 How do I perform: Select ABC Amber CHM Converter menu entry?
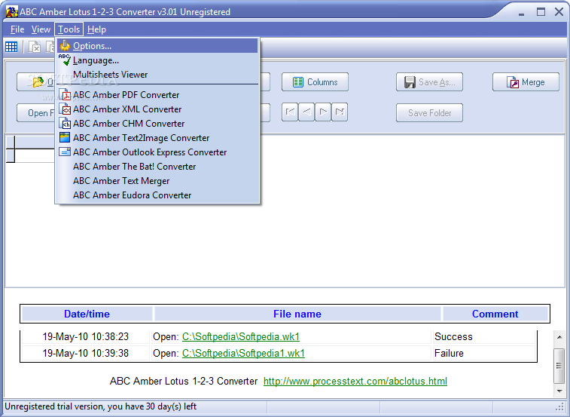(157, 124)
